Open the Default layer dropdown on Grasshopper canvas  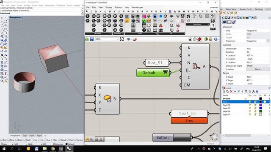click(165, 73)
